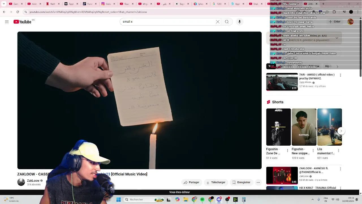
Task: Open the Windows Start menu
Action: click(x=118, y=200)
